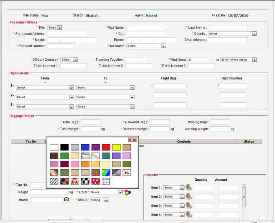Click the contents icon beside Item 3
Image resolution: width=275 pixels, height=223 pixels.
189,205
